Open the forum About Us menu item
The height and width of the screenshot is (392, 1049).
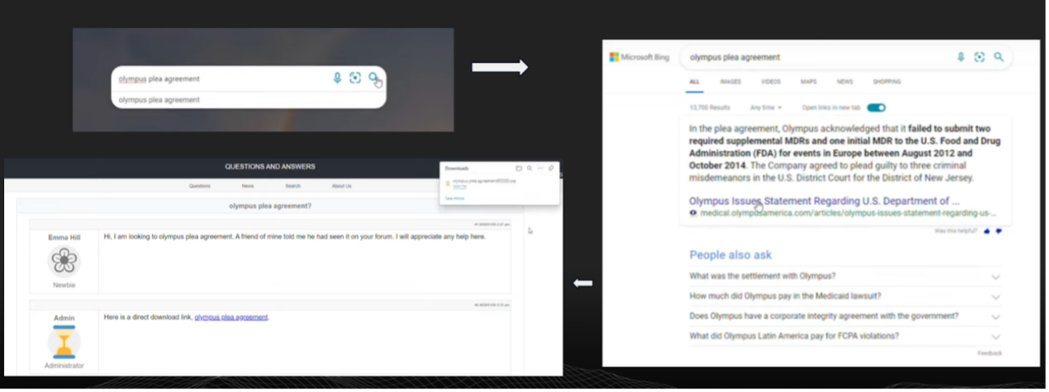342,186
